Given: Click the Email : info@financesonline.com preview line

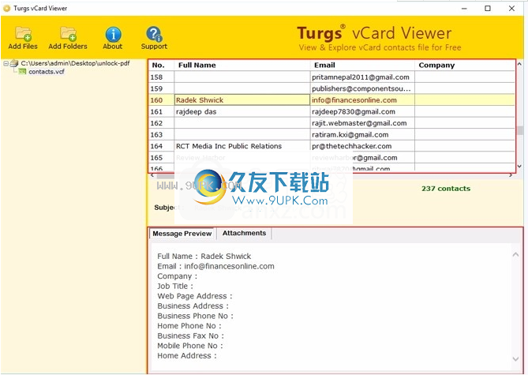Looking at the screenshot, I should click(215, 266).
